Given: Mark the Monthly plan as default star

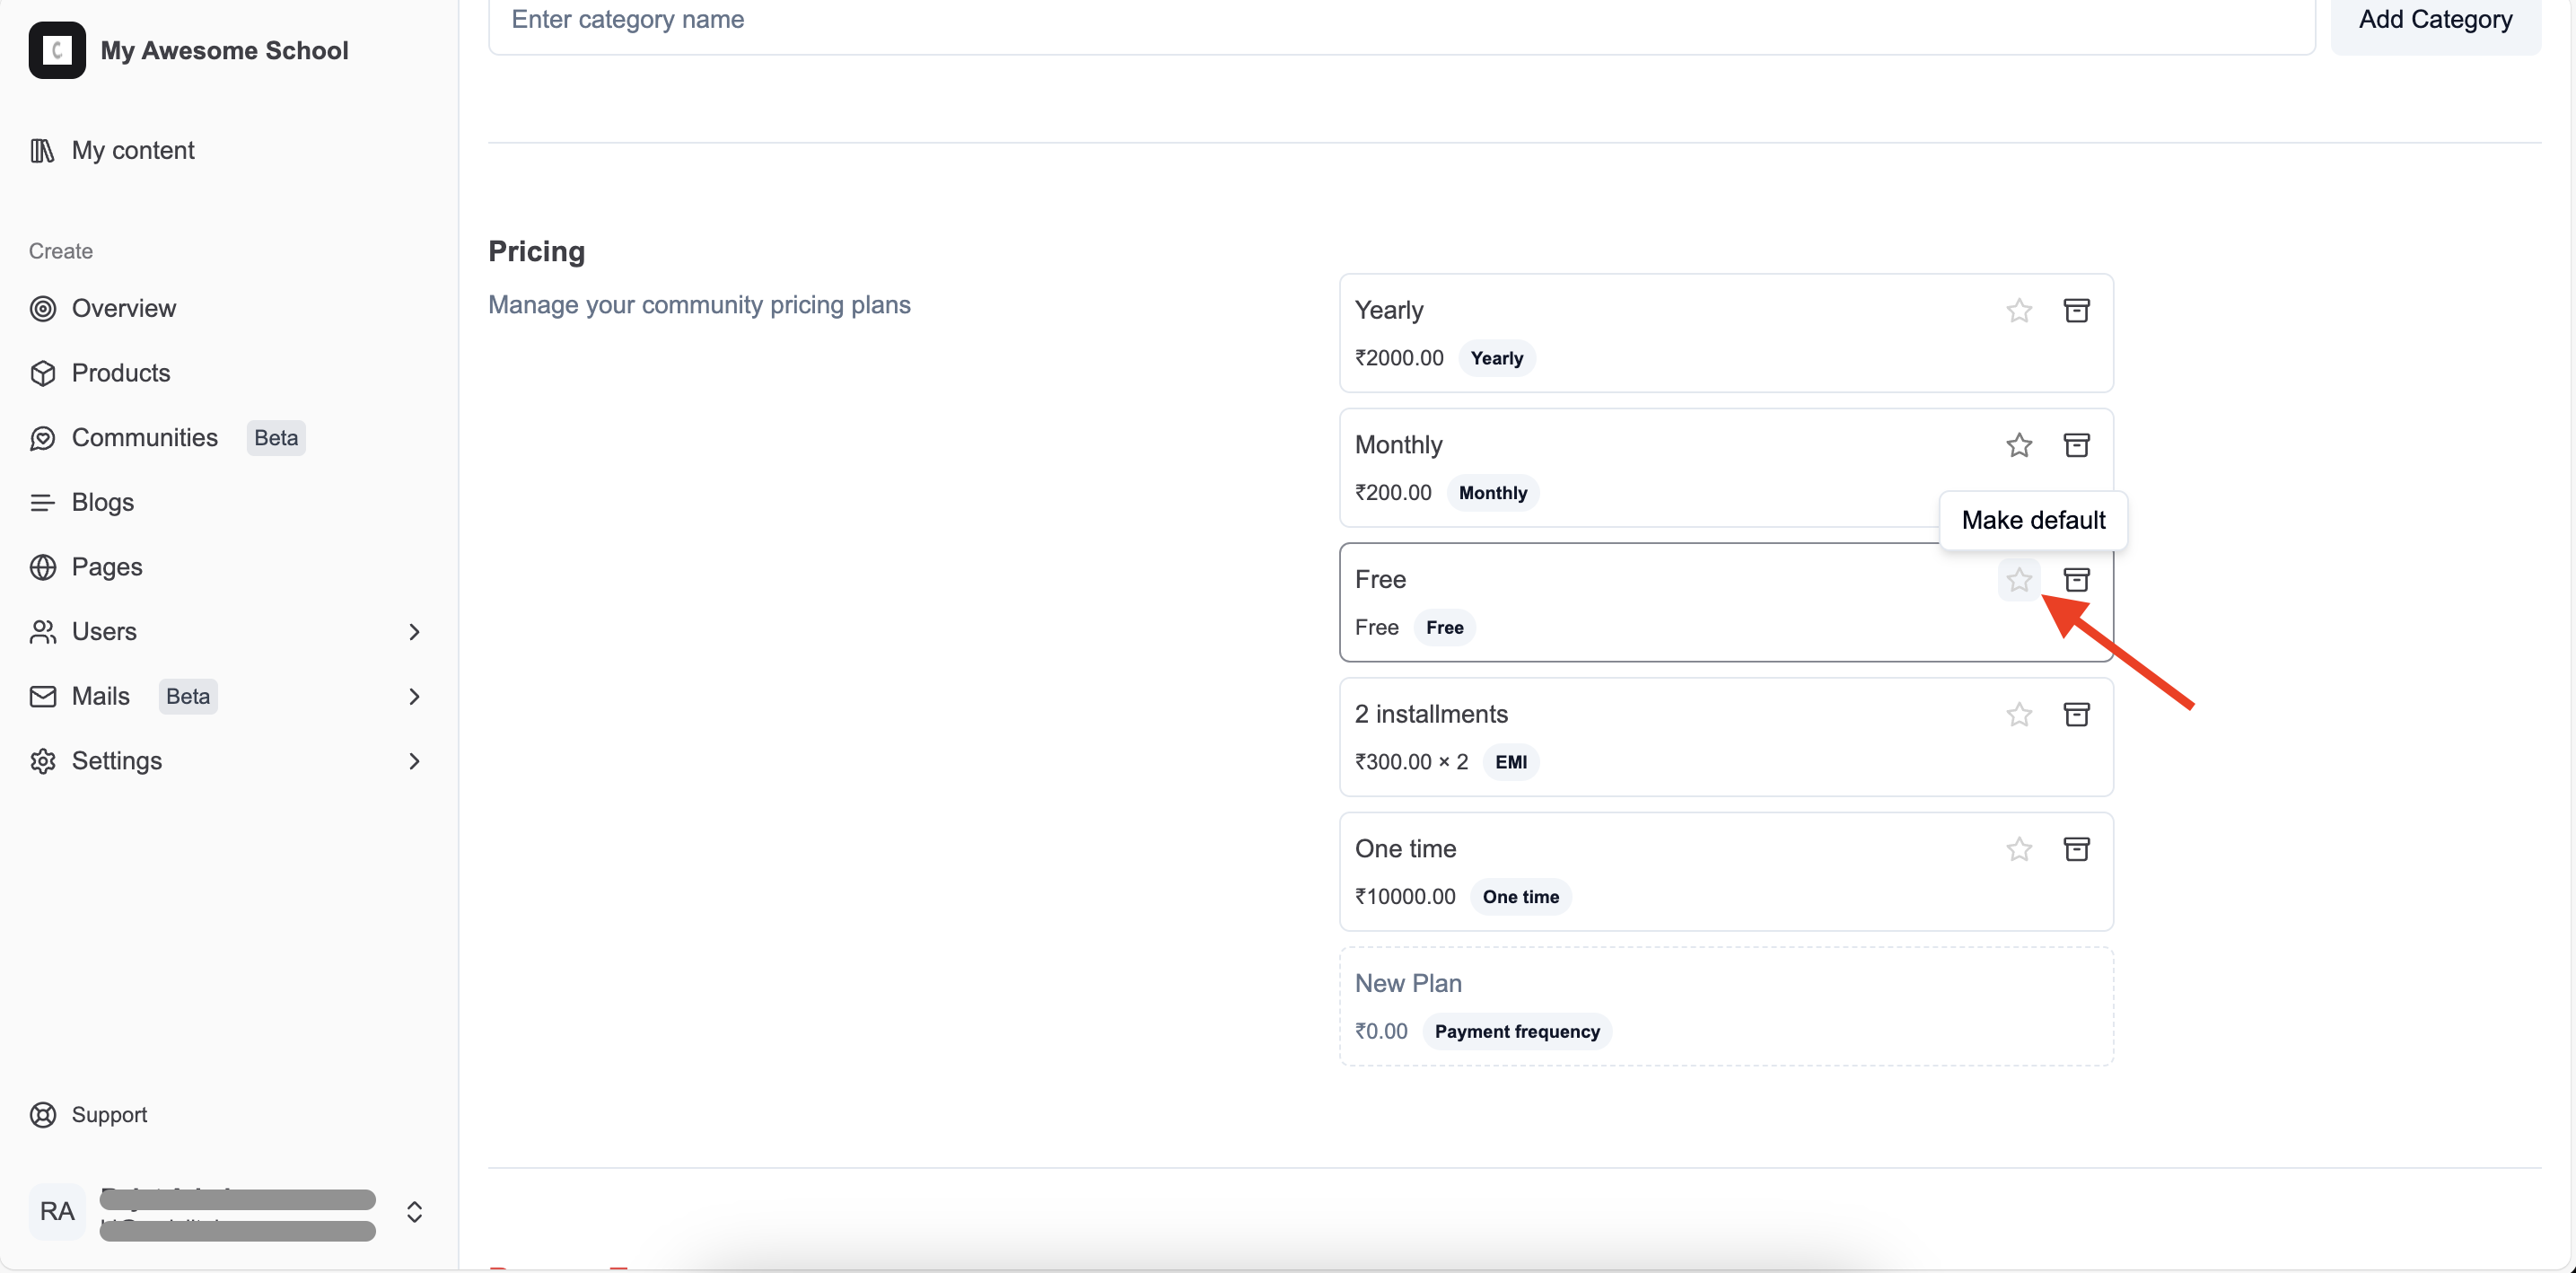Looking at the screenshot, I should (2019, 445).
